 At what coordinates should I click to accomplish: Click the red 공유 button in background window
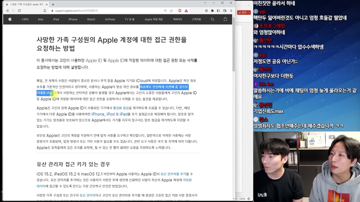pos(243,13)
